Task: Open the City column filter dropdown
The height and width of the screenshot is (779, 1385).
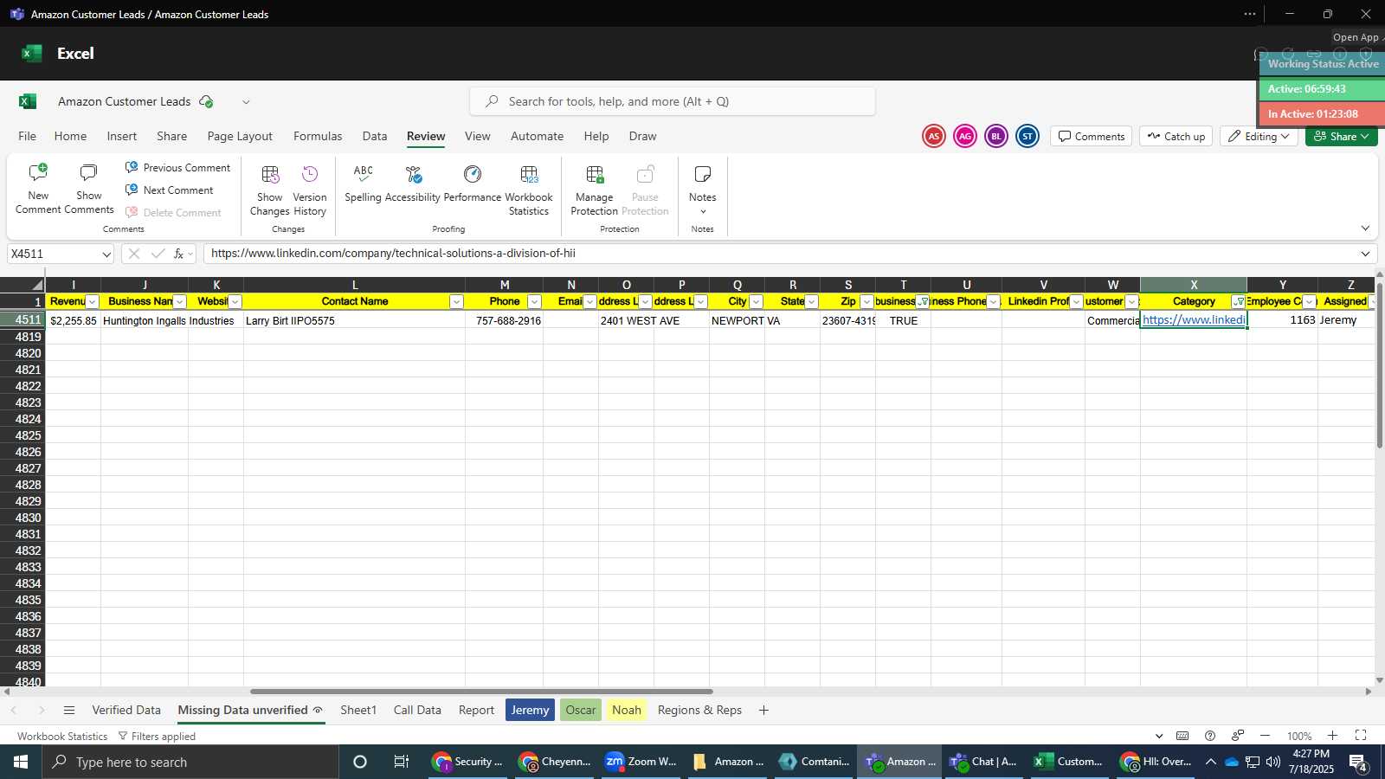Action: (756, 301)
